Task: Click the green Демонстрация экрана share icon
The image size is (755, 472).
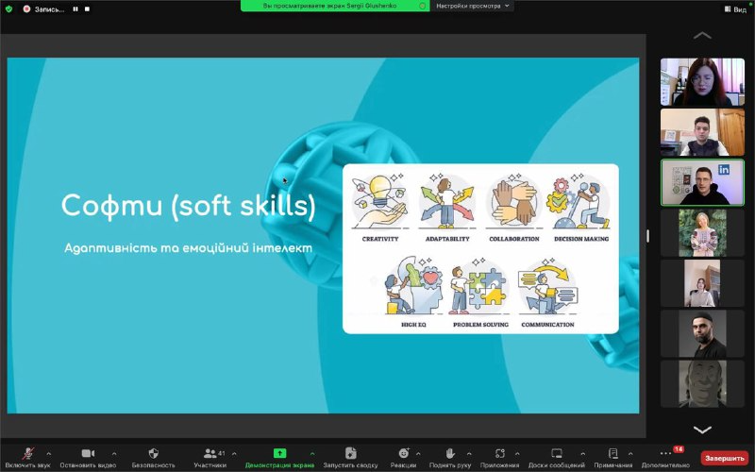Action: [279, 454]
